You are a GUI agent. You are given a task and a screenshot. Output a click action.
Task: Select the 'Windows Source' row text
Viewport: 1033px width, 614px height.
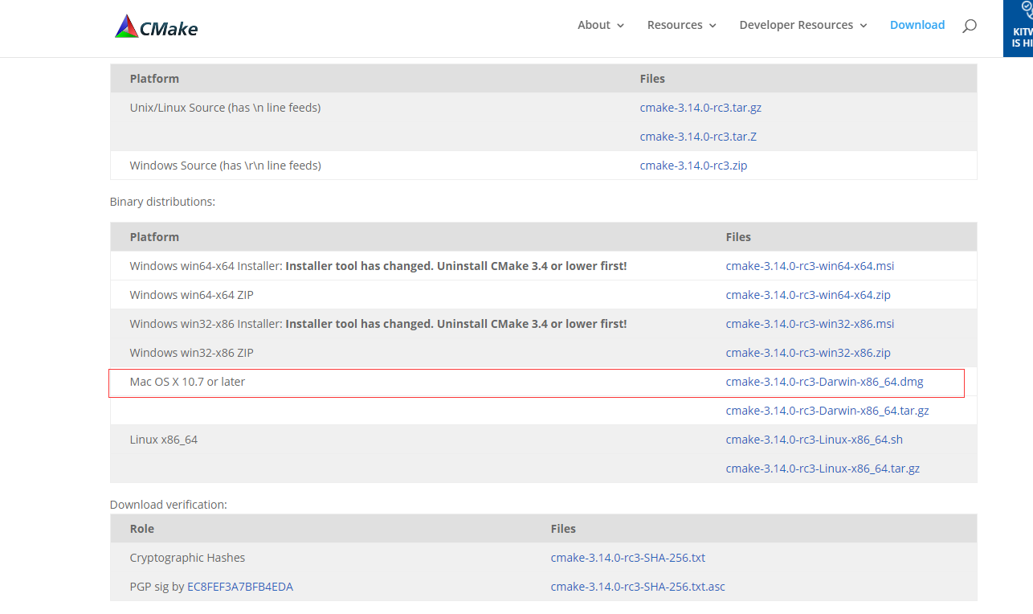click(225, 166)
